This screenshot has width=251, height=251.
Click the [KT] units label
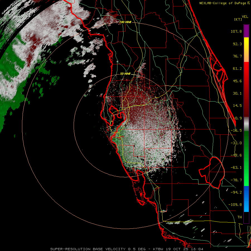[x=238, y=19]
